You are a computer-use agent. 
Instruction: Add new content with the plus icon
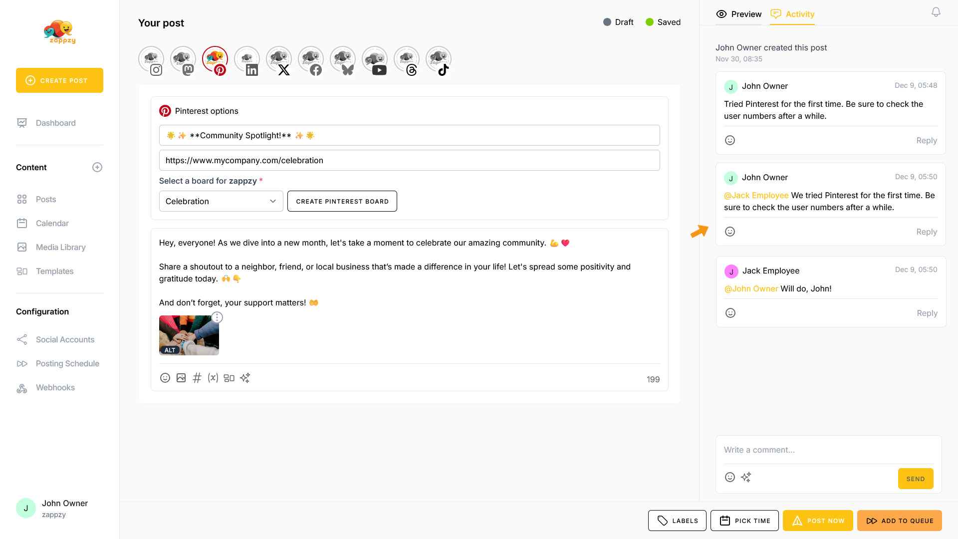click(x=97, y=167)
